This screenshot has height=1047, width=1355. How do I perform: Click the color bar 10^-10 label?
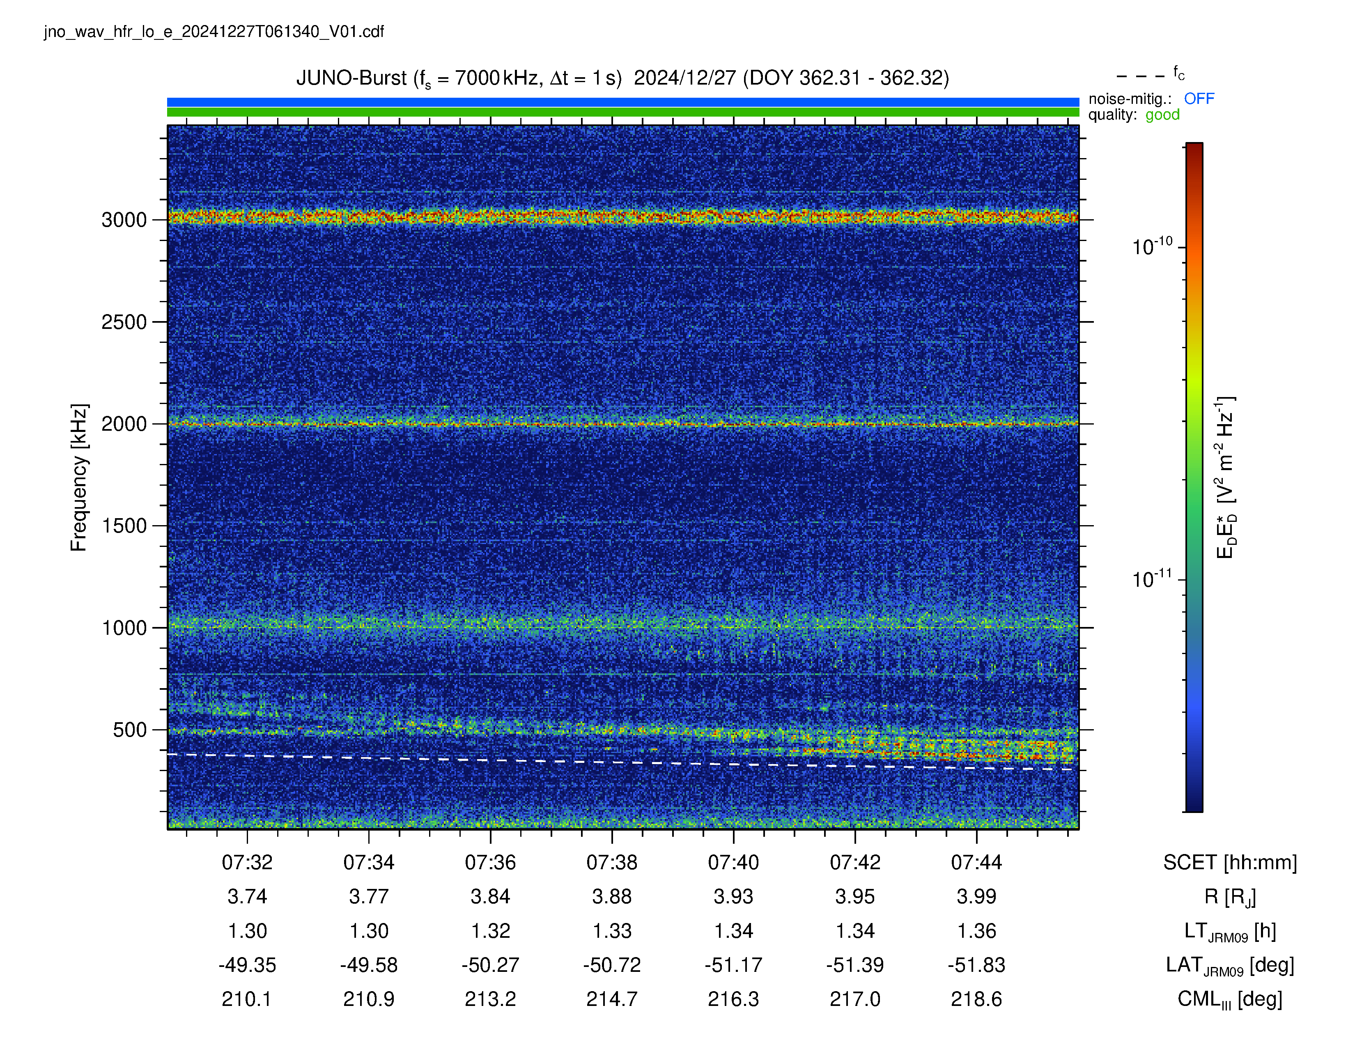[1152, 246]
